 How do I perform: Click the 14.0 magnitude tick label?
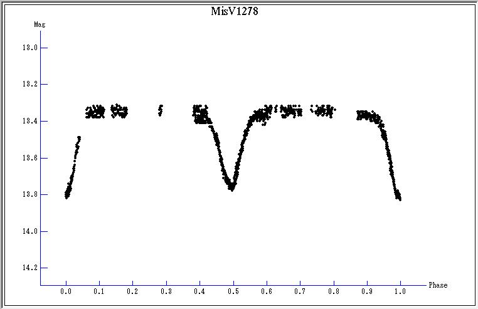(x=30, y=231)
